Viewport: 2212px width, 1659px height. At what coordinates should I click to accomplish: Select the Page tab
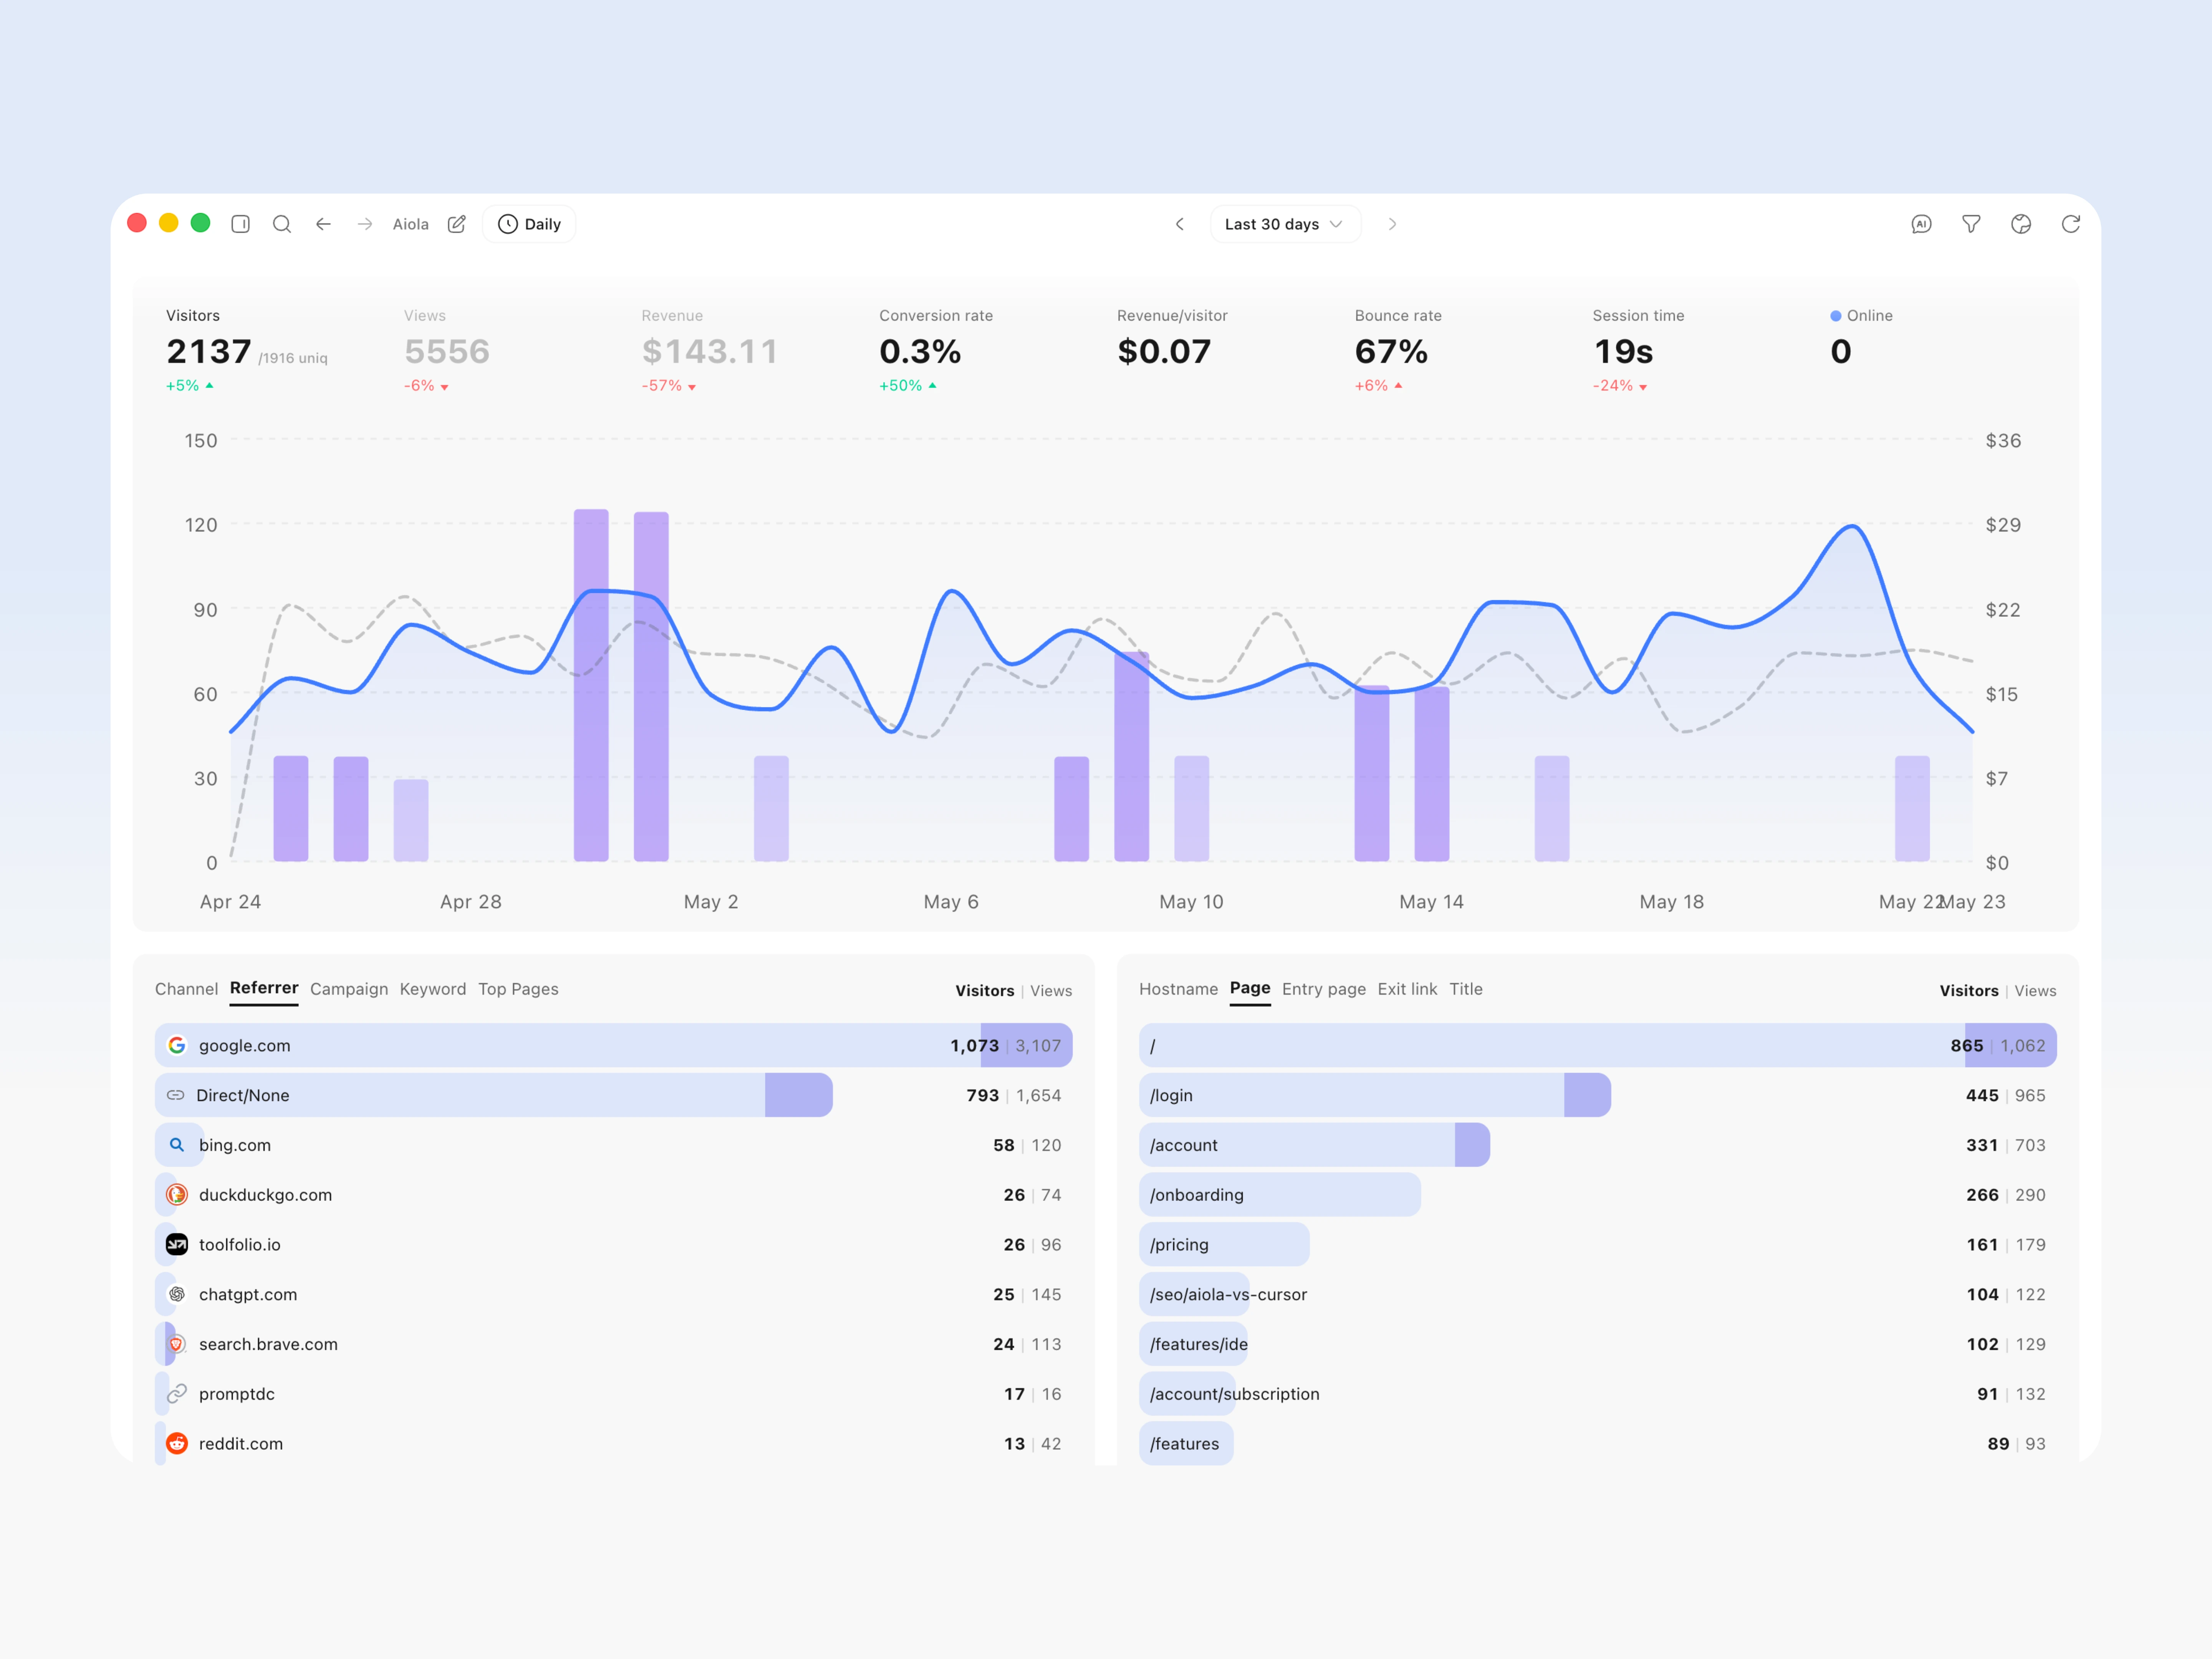point(1250,988)
